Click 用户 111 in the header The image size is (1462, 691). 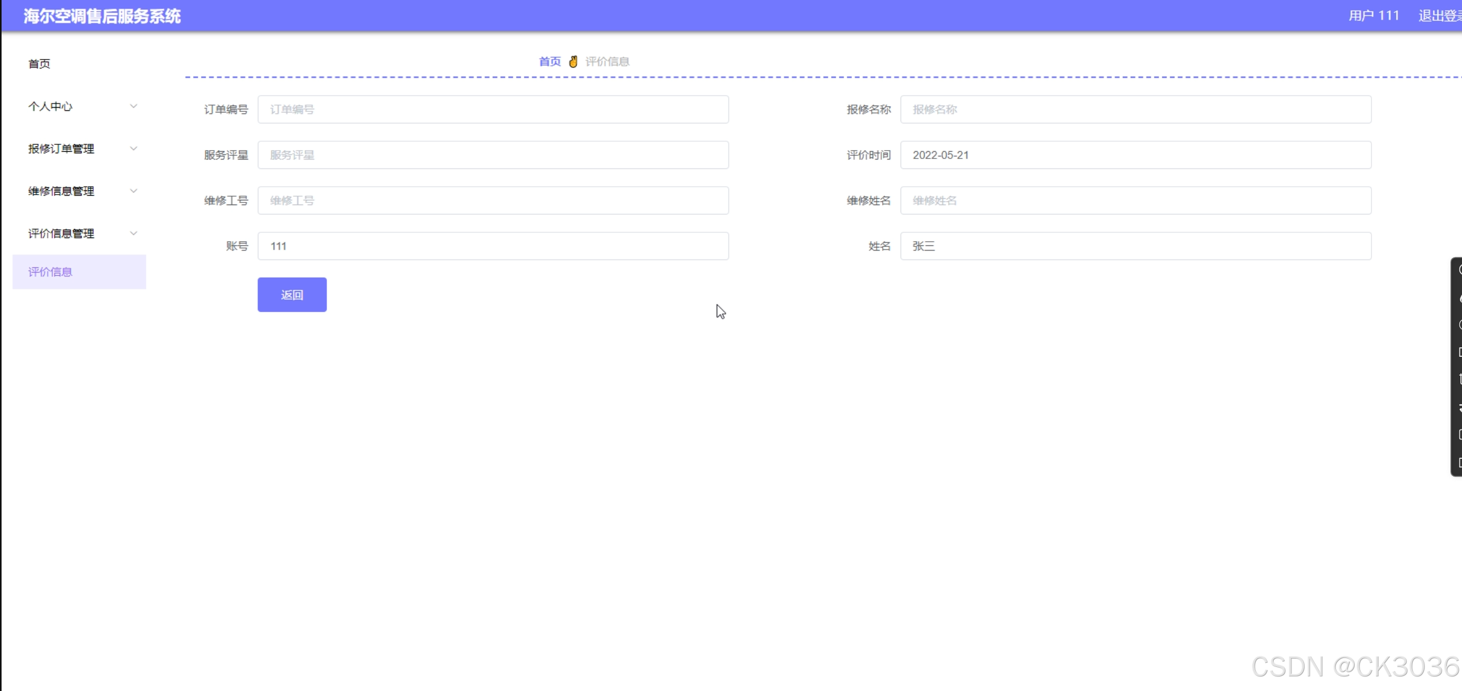click(x=1374, y=16)
